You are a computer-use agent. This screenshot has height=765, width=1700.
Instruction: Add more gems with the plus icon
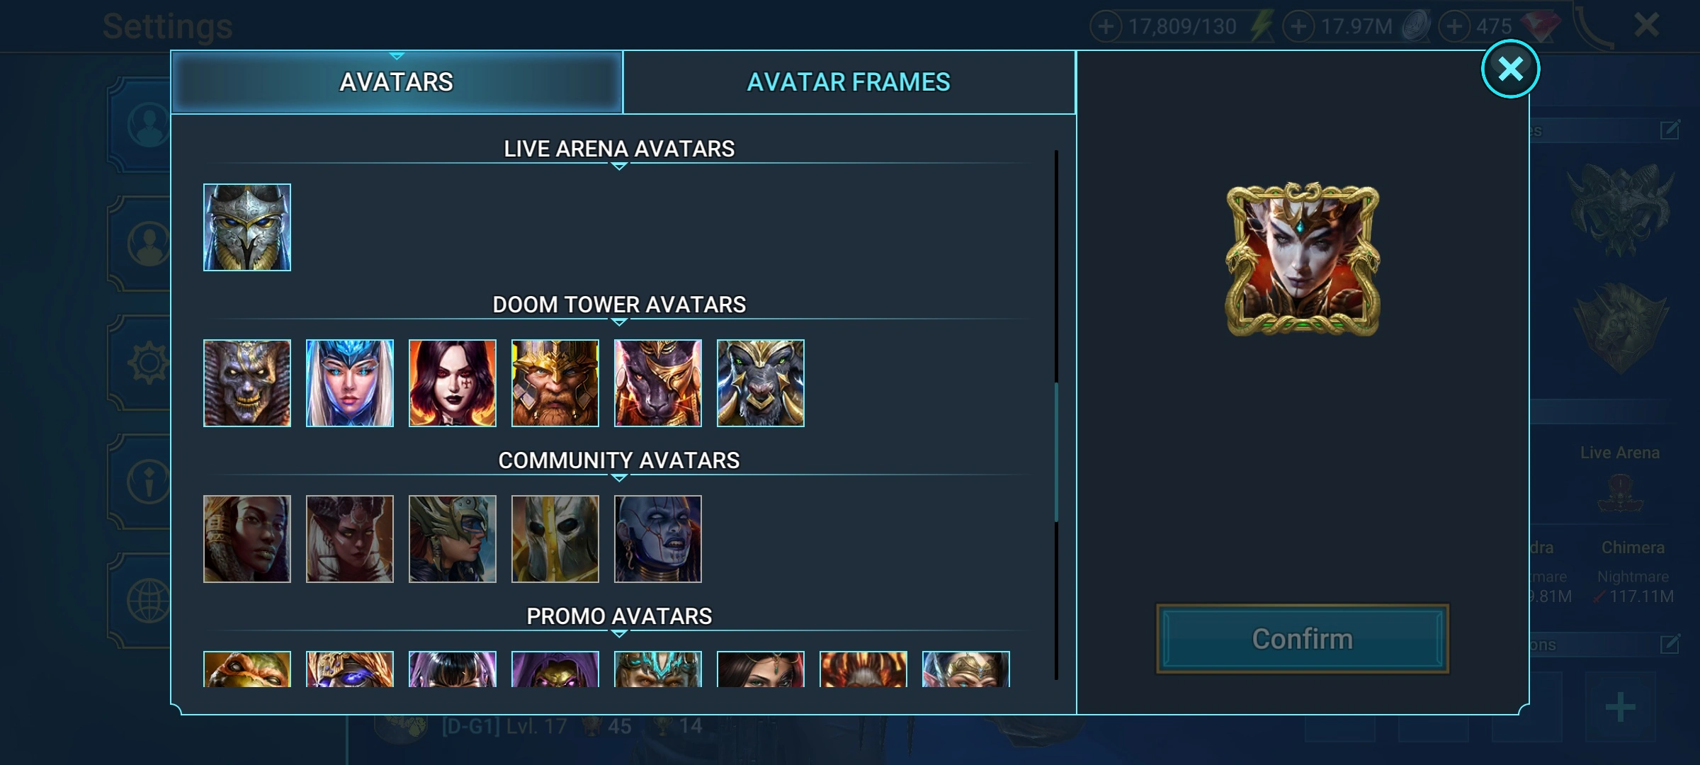coord(1454,27)
